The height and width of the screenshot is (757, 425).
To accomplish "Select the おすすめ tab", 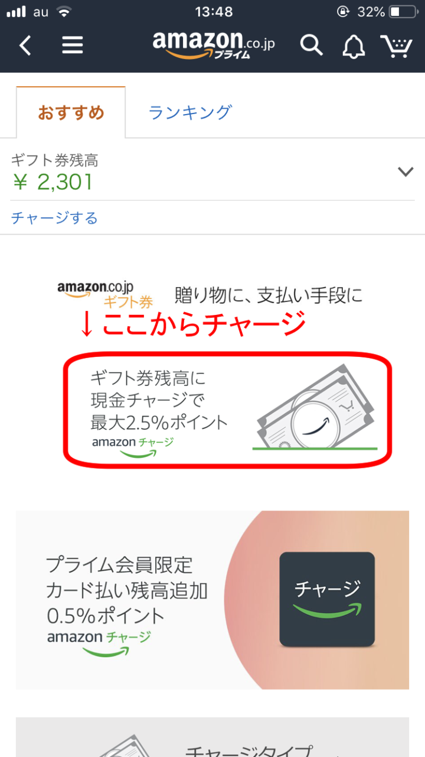I will coord(71,112).
